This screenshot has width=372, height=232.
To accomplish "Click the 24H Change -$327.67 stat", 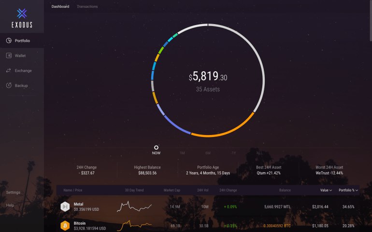I will (86, 170).
